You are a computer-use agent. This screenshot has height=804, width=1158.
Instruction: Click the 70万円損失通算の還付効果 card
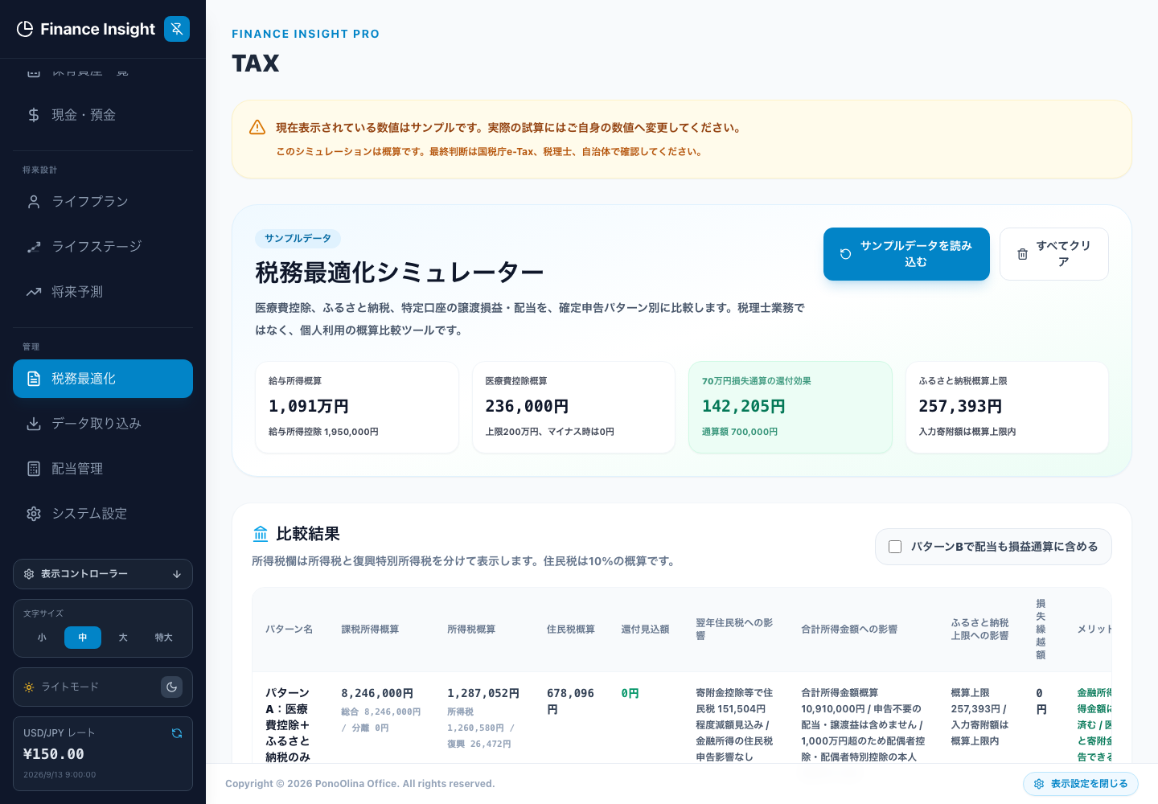pos(790,408)
